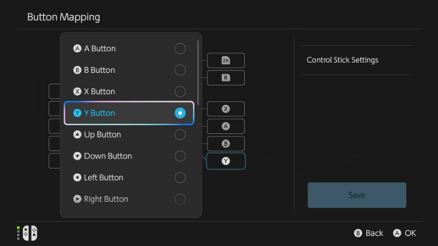This screenshot has width=438, height=246.
Task: Click the 'Left Button' text label
Action: click(103, 178)
